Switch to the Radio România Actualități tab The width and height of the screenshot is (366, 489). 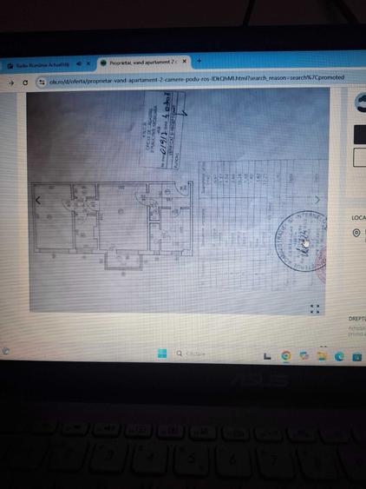click(x=42, y=65)
